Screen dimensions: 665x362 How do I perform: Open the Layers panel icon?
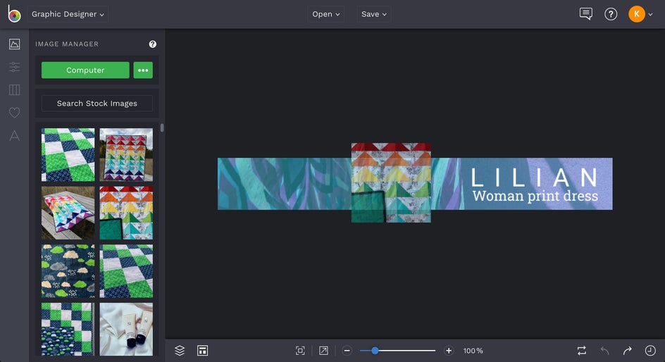180,351
